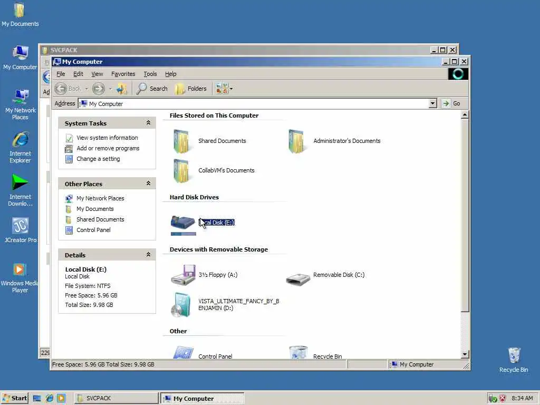Click the Hard Disk Drives group header
The height and width of the screenshot is (405, 540).
point(194,197)
